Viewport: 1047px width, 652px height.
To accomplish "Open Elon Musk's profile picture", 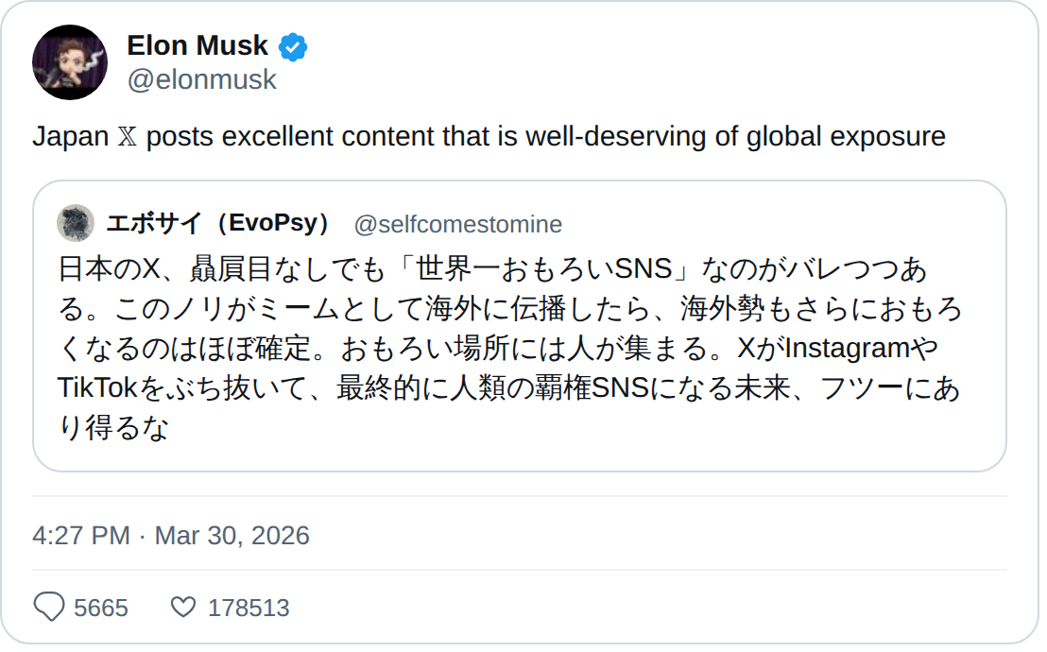I will 70,62.
